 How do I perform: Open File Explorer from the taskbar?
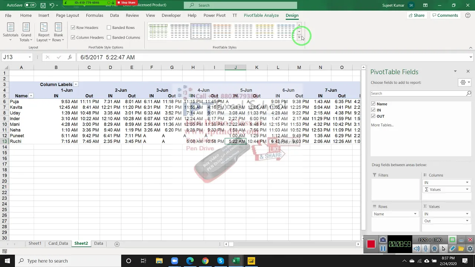[x=159, y=261]
